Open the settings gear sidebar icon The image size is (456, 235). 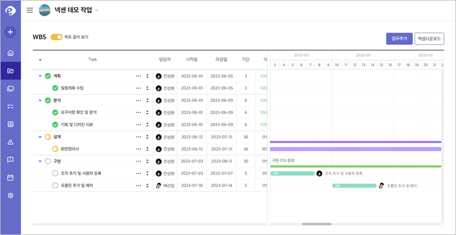point(11,195)
